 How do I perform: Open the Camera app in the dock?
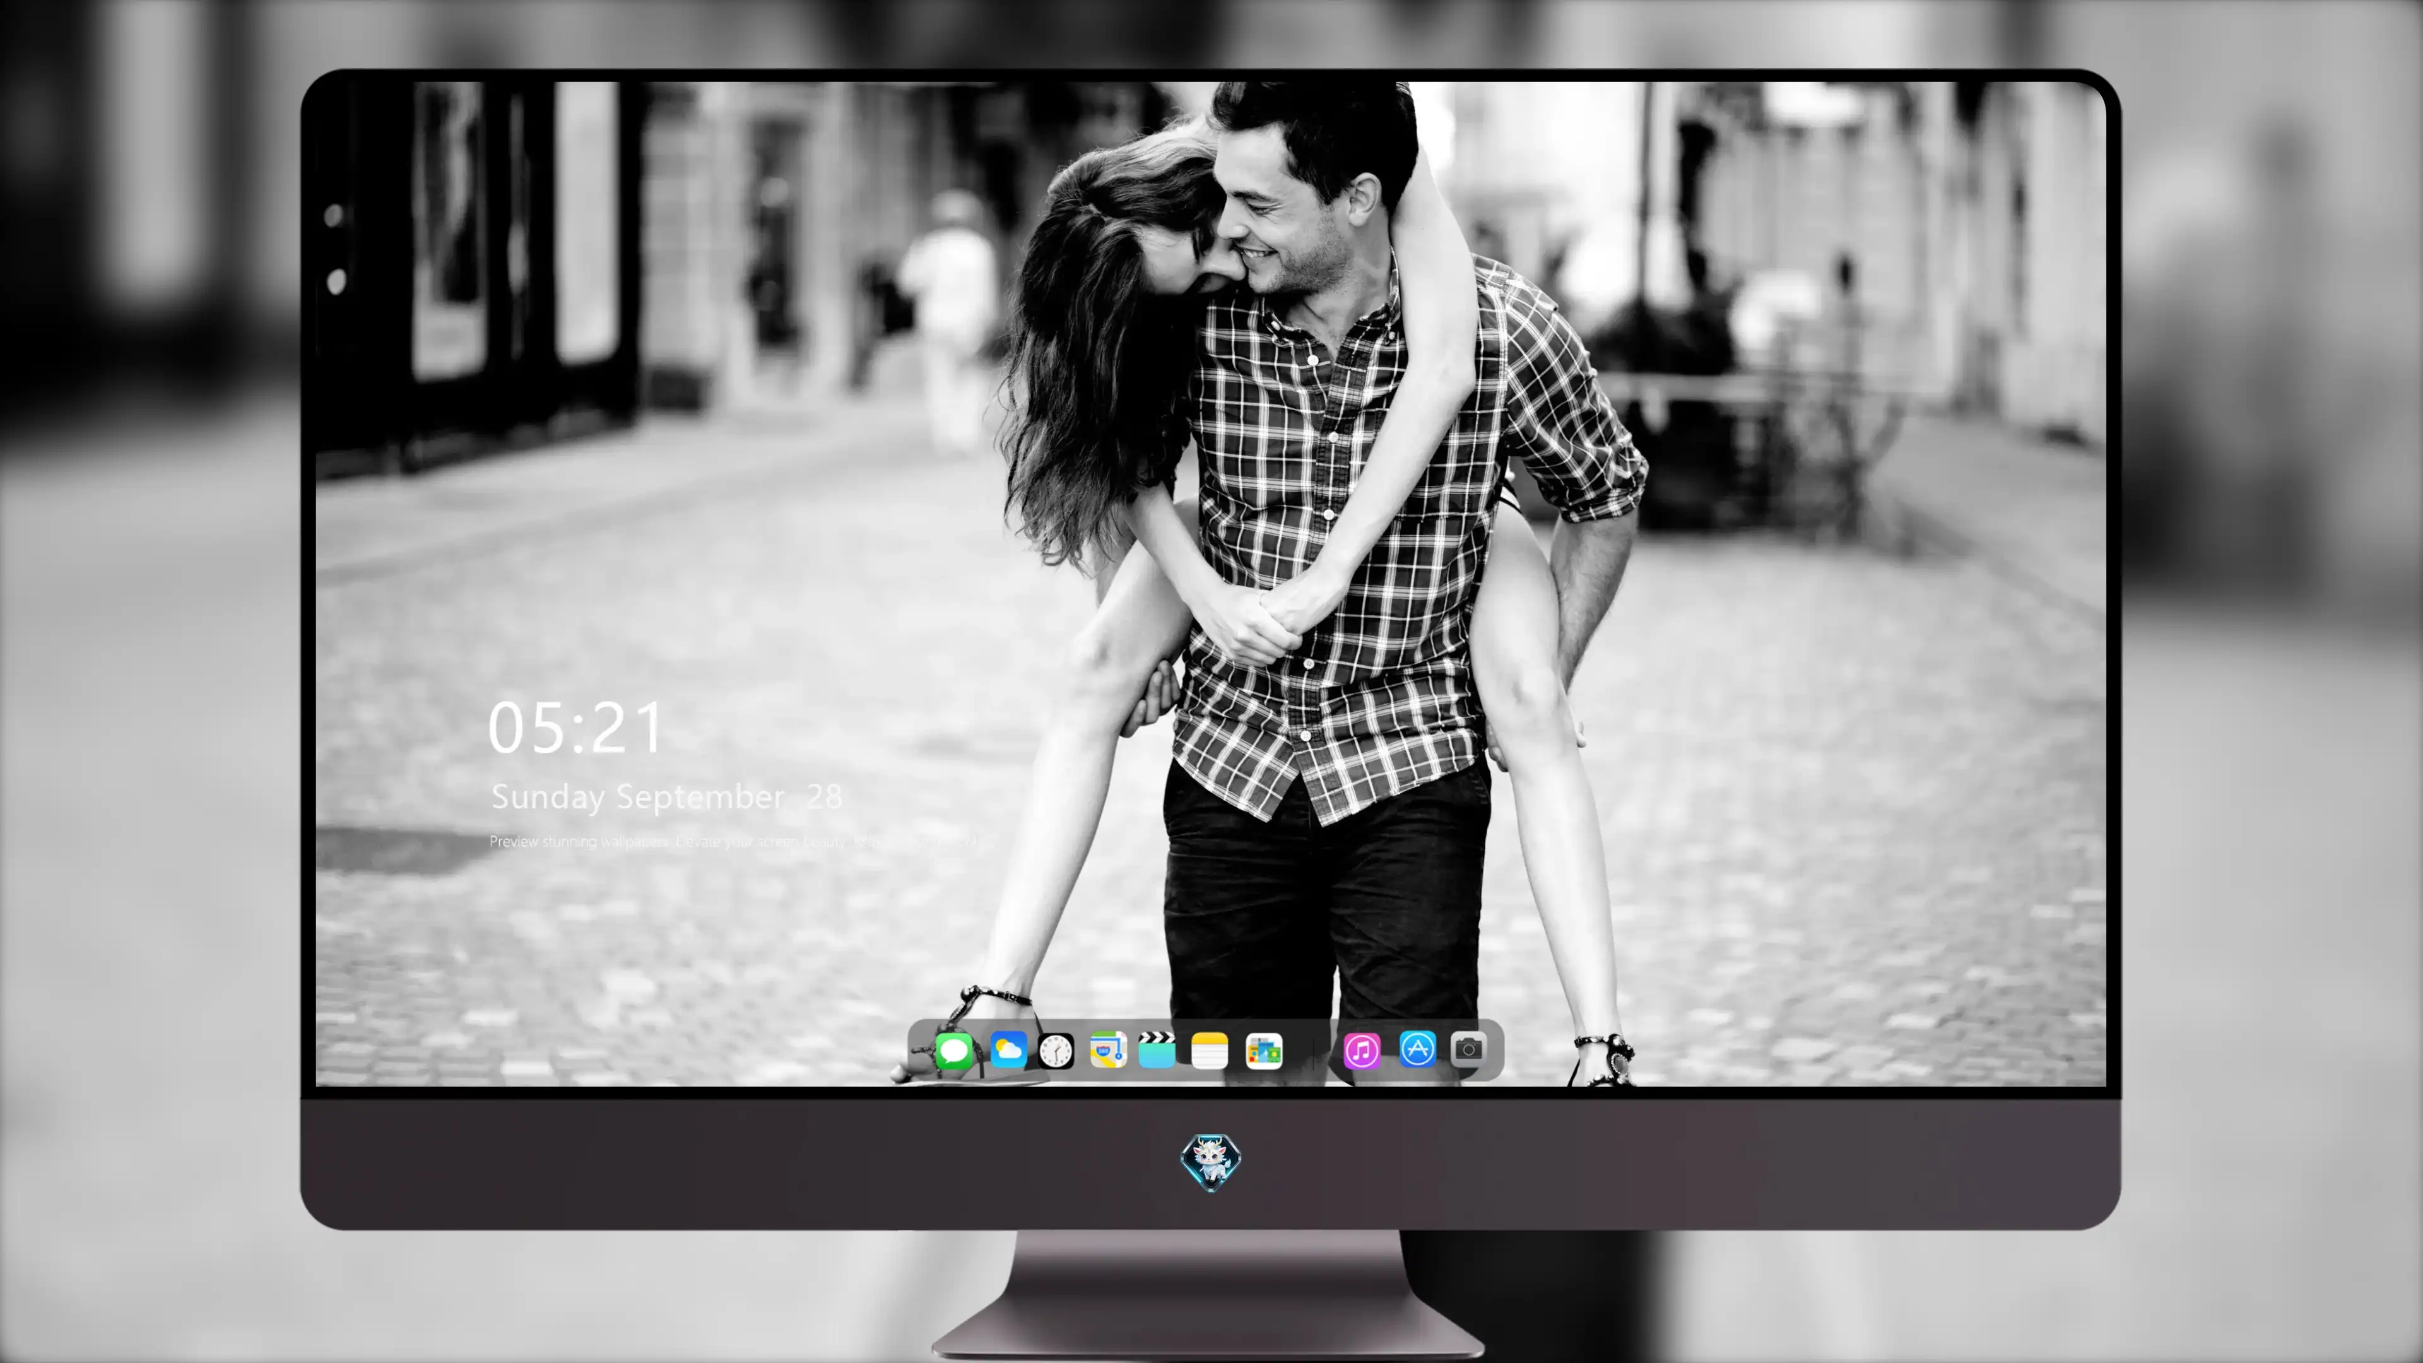(1468, 1049)
